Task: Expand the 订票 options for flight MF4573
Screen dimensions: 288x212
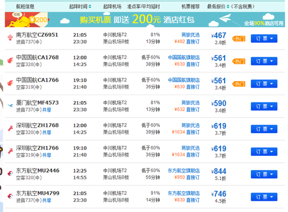Action: click(264, 107)
